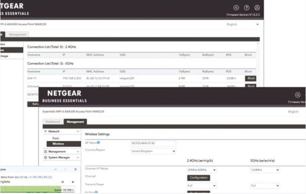306x194 pixels.
Task: Click 6.9M Tx bytes value
Action: [x=182, y=78]
